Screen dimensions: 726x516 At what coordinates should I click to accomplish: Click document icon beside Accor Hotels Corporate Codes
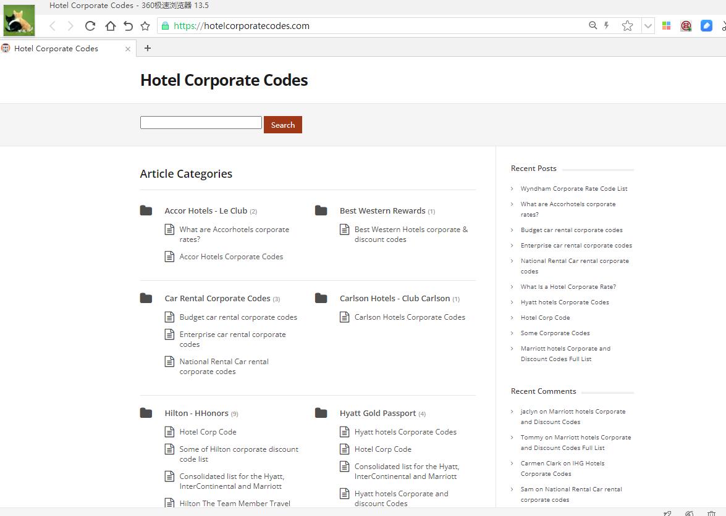click(169, 257)
